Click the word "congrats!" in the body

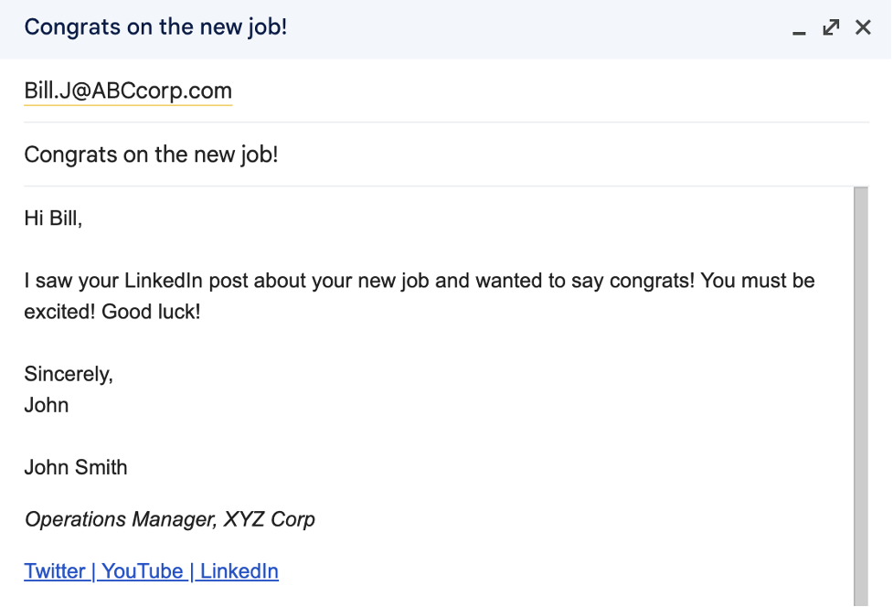click(x=652, y=281)
